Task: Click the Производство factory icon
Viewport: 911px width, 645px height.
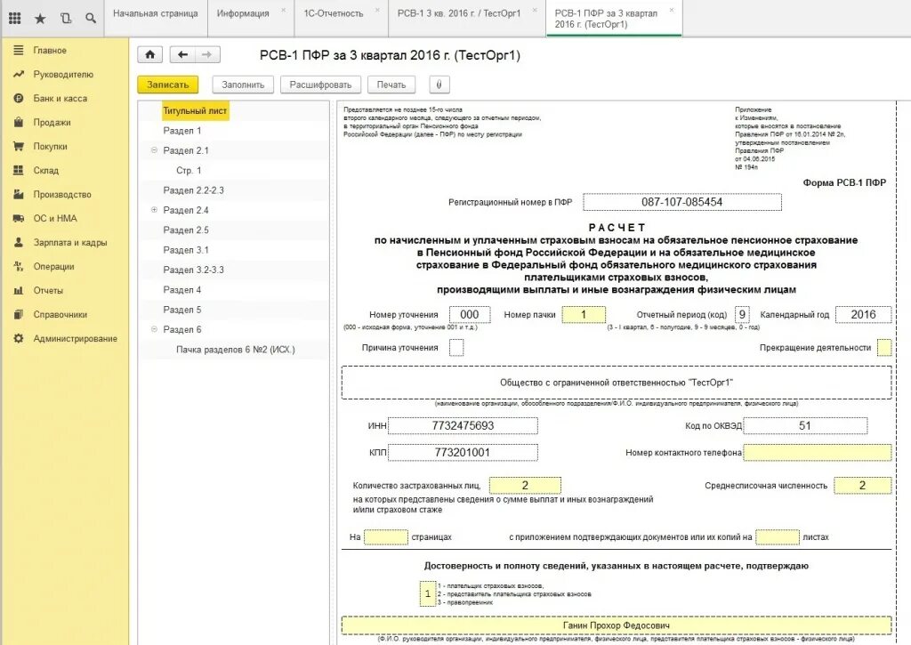Action: pyautogui.click(x=19, y=194)
